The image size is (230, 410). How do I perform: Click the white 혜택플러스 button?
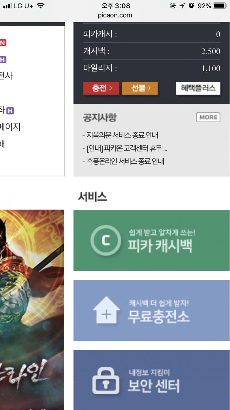point(198,88)
